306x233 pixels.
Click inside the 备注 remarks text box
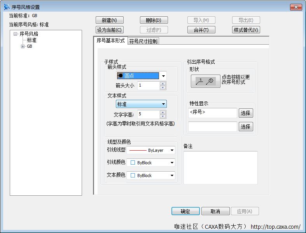coord(220,167)
